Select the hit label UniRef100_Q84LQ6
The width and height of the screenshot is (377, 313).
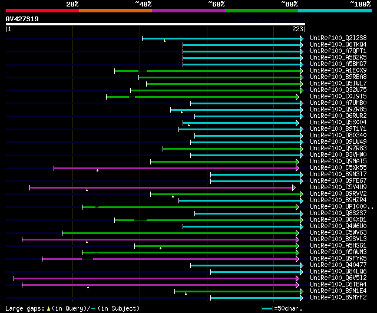click(338, 272)
